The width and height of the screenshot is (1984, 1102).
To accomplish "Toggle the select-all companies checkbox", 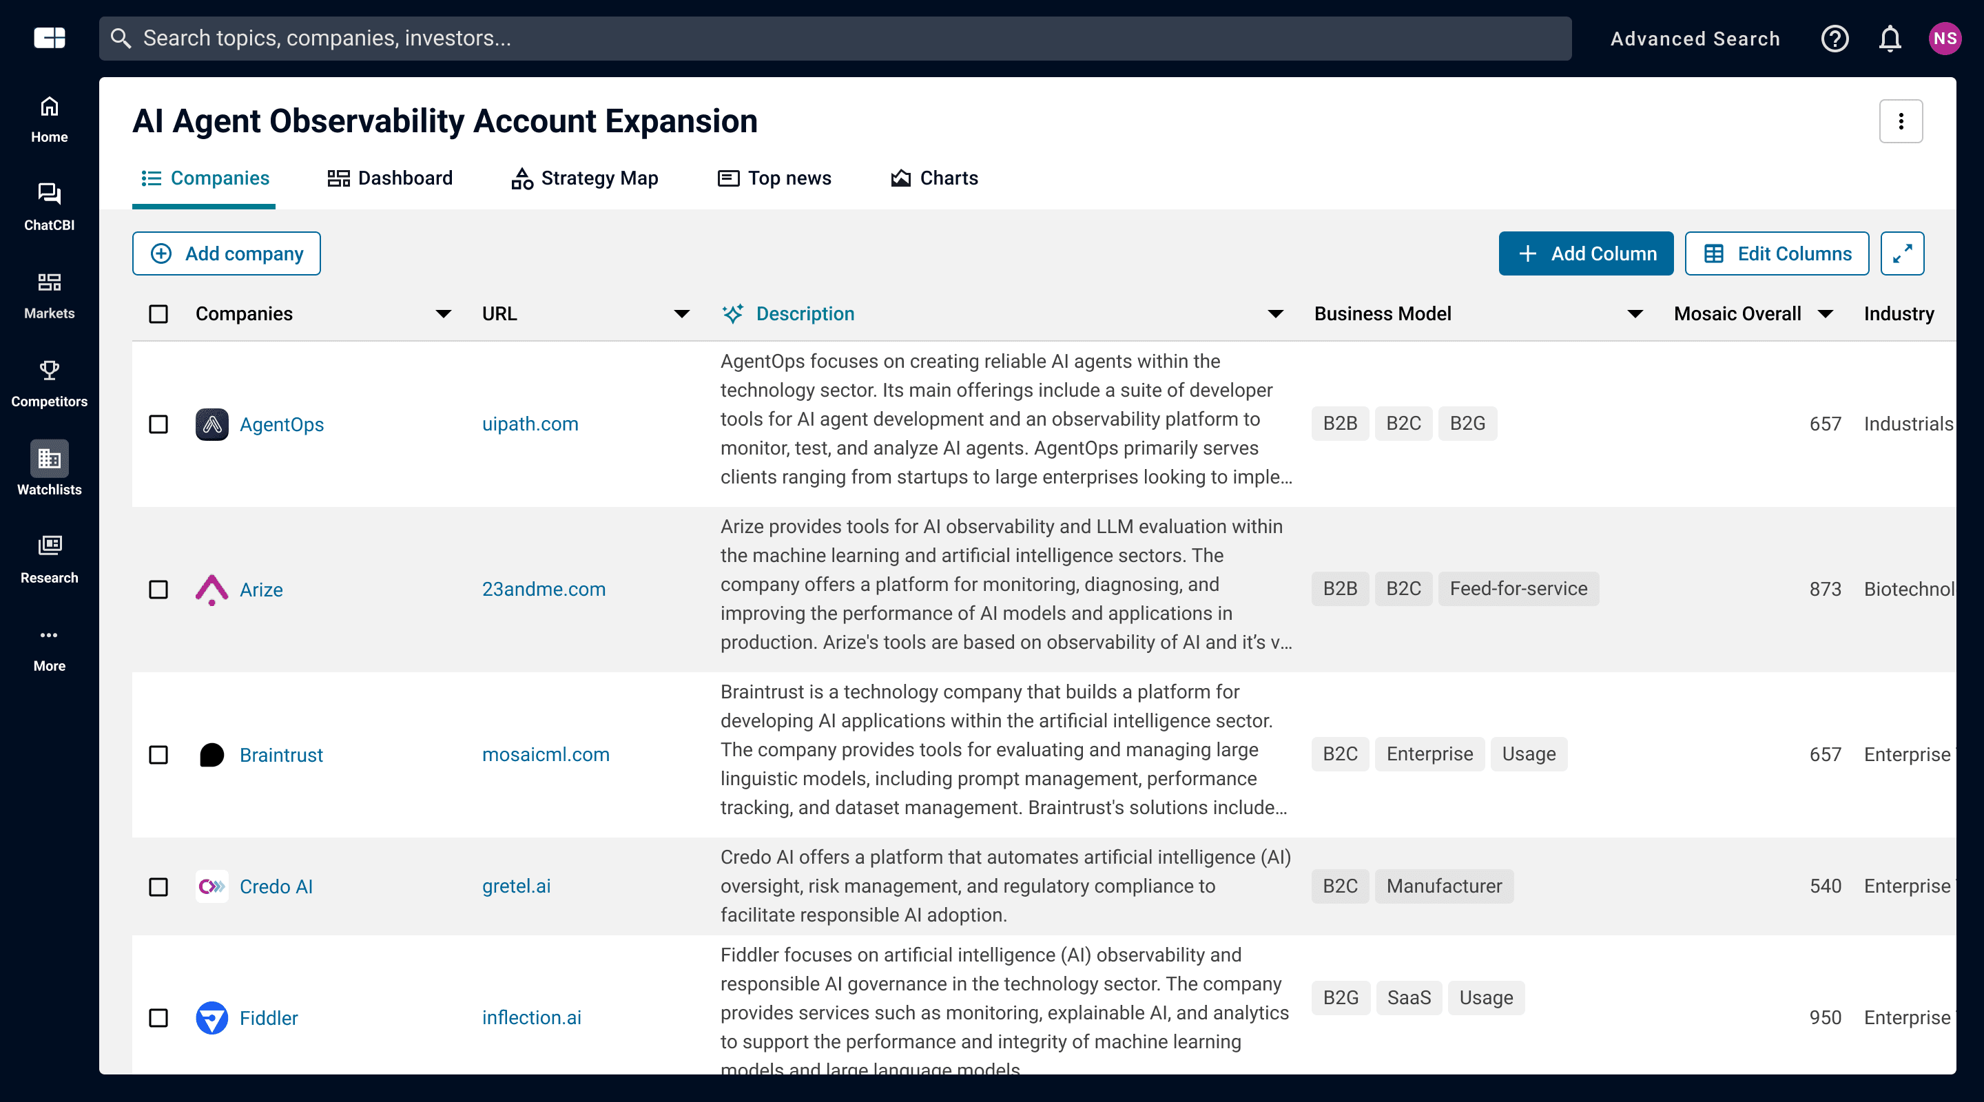I will click(x=158, y=314).
